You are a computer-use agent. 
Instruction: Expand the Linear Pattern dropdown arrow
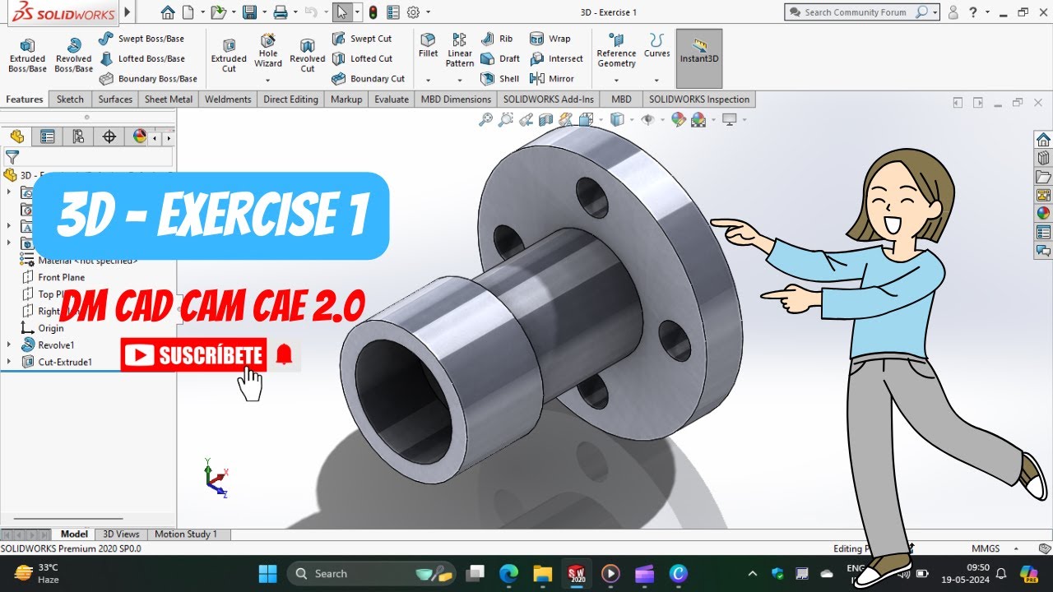click(460, 80)
